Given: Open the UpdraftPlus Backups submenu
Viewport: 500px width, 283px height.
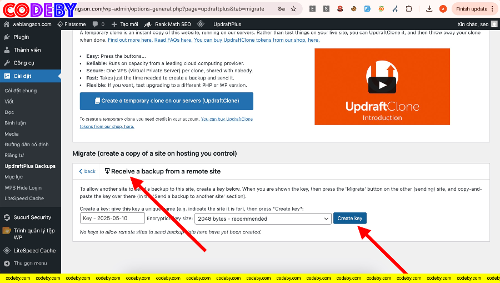Looking at the screenshot, I should tap(30, 166).
